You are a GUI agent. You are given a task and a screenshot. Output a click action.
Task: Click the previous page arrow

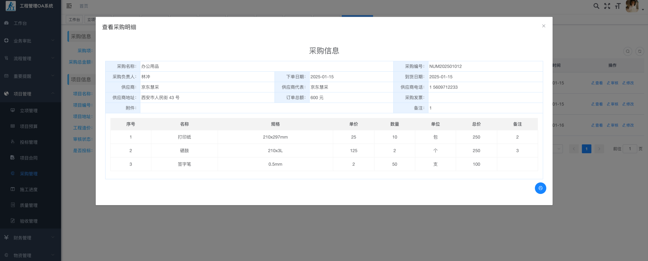pyautogui.click(x=574, y=149)
